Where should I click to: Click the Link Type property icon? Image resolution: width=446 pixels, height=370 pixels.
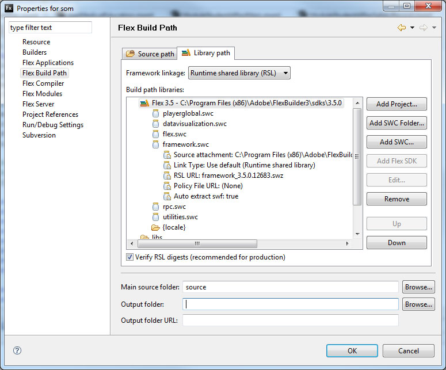pyautogui.click(x=167, y=165)
